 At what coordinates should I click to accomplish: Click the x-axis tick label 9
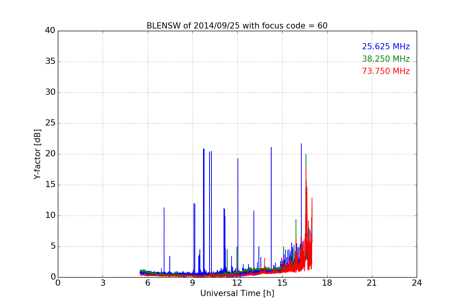(x=192, y=283)
